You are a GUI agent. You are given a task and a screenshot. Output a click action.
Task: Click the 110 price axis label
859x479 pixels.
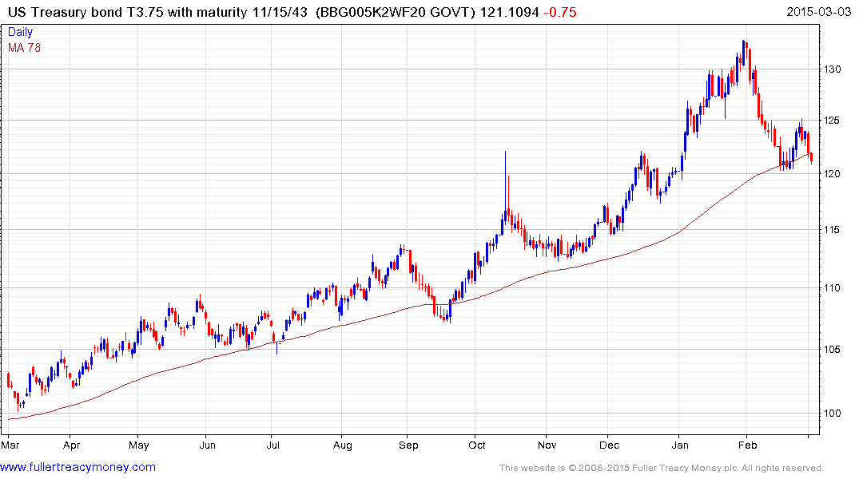tap(832, 288)
